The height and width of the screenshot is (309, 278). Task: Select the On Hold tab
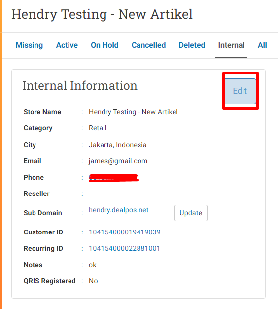click(x=104, y=45)
